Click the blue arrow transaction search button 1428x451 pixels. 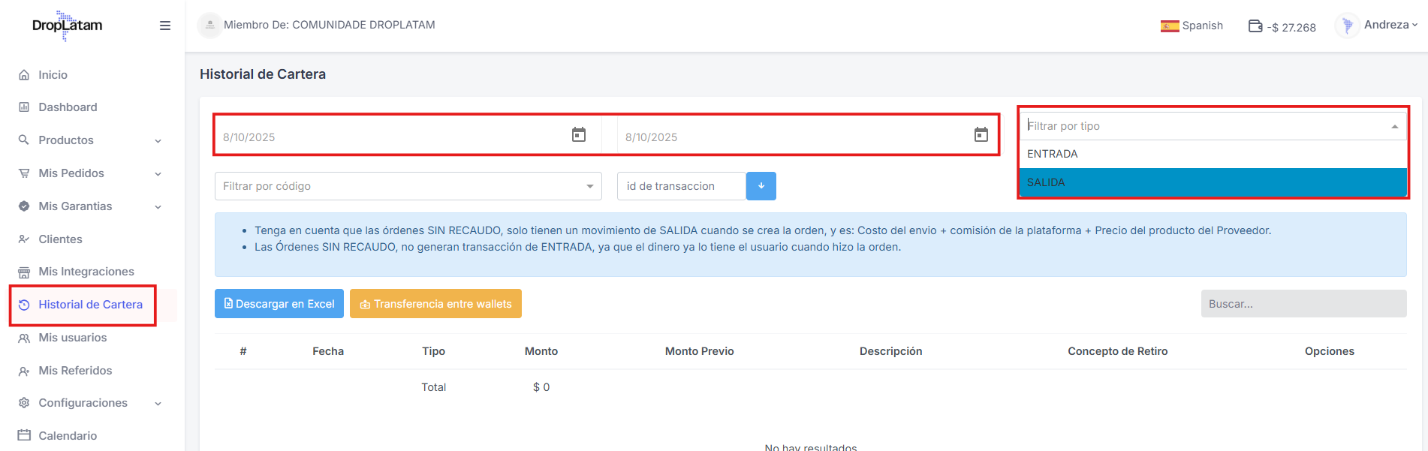pyautogui.click(x=761, y=186)
